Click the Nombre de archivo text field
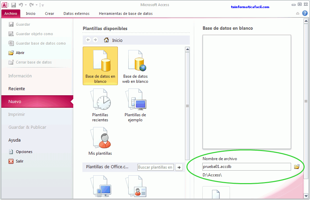Viewport: 310px width, 200px height. pos(247,167)
